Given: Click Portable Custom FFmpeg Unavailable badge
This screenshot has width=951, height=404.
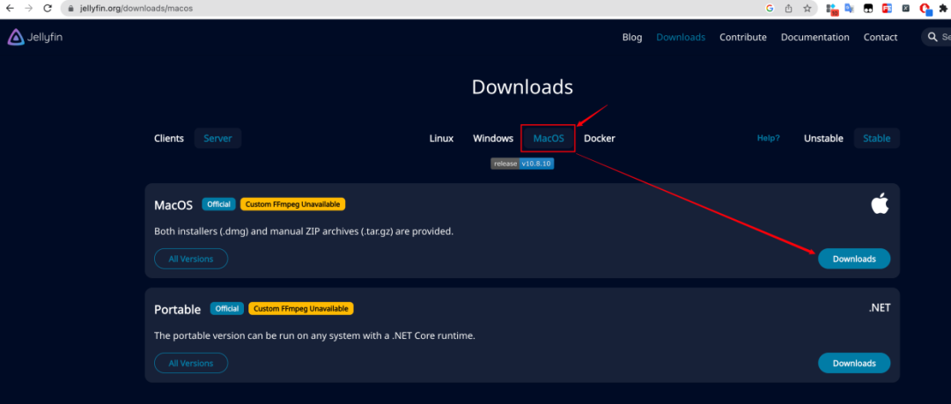Looking at the screenshot, I should pos(301,309).
